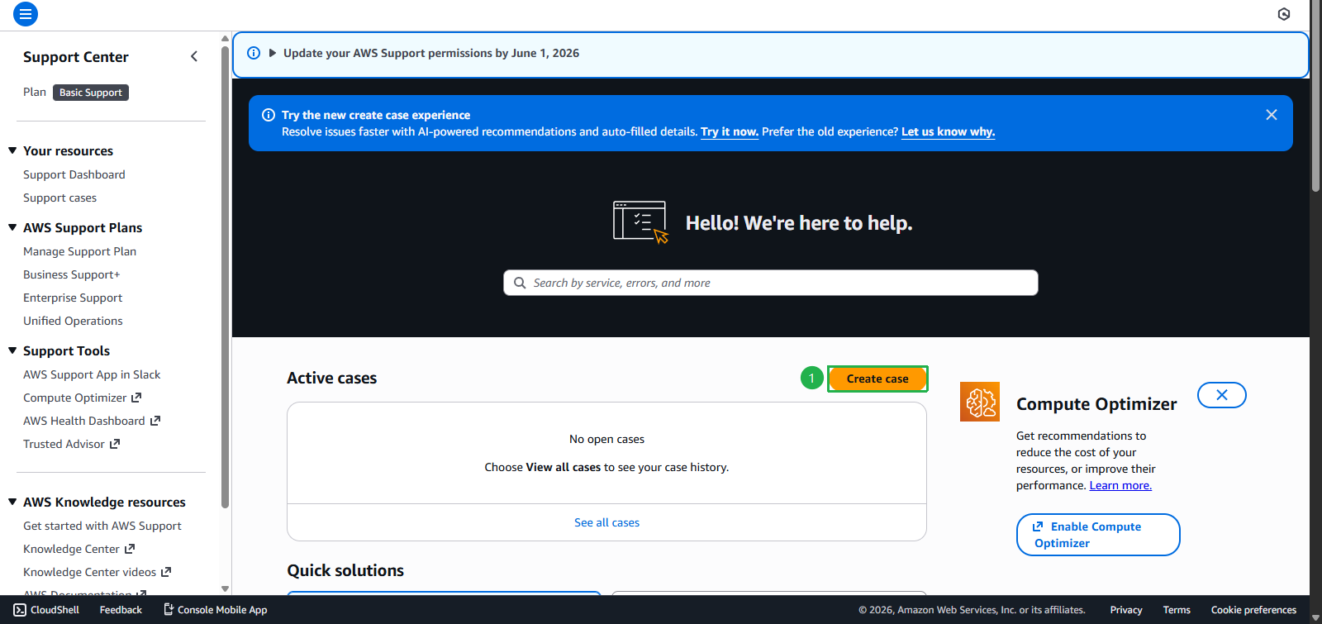1322x624 pixels.
Task: Close the Compute Optimizer card
Action: pos(1221,395)
